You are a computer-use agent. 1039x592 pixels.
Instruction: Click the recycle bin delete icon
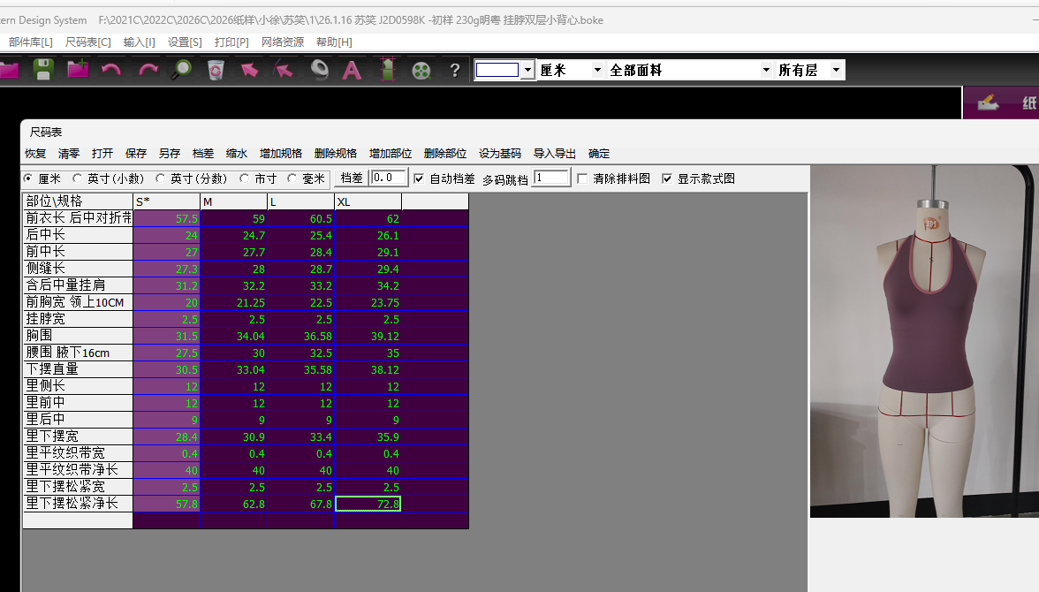[x=216, y=69]
